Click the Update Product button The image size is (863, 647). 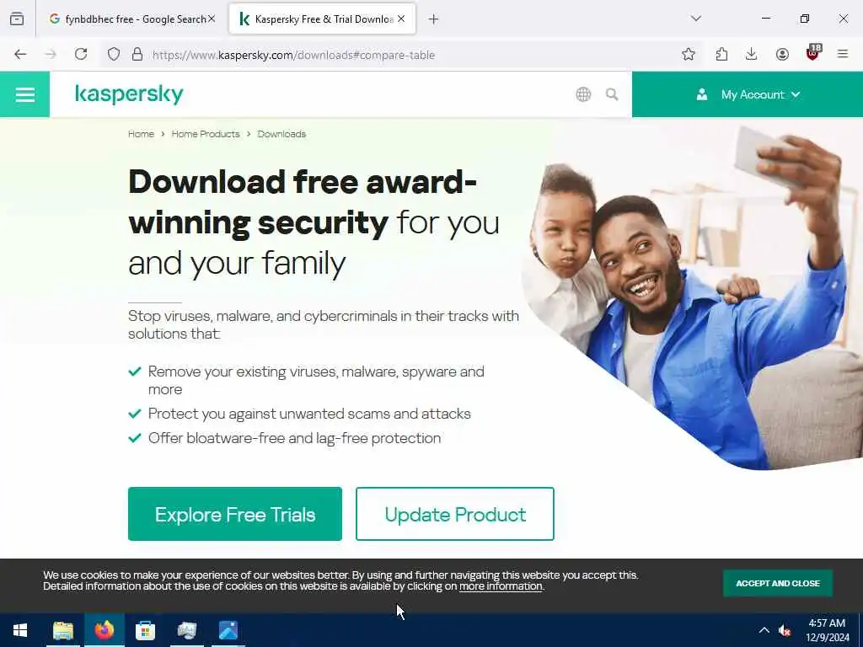454,514
